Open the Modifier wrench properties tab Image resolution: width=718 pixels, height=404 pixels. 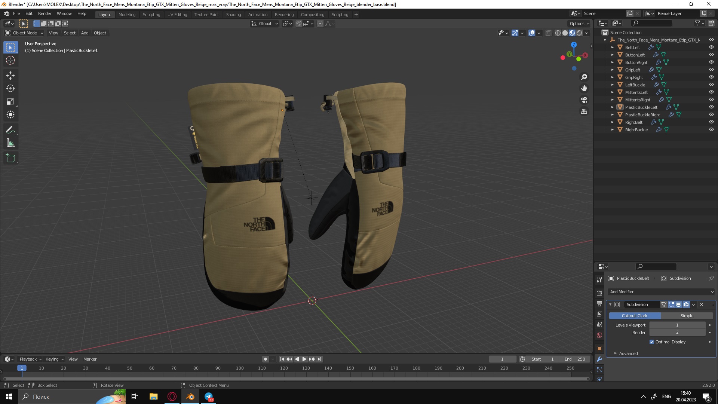[599, 359]
